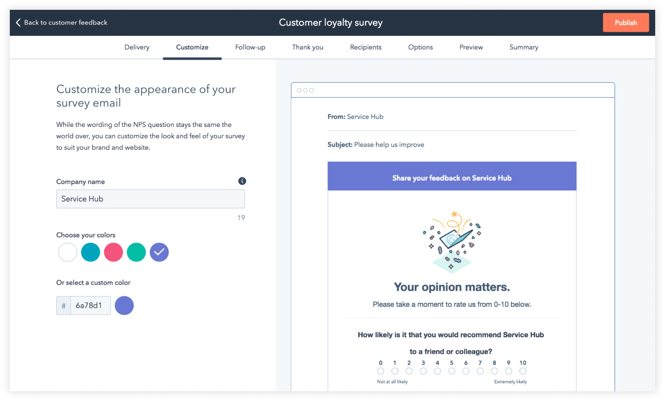
Task: Click the Publish button
Action: [x=626, y=23]
